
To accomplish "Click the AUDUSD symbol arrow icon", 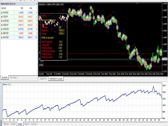I will tap(2, 20).
